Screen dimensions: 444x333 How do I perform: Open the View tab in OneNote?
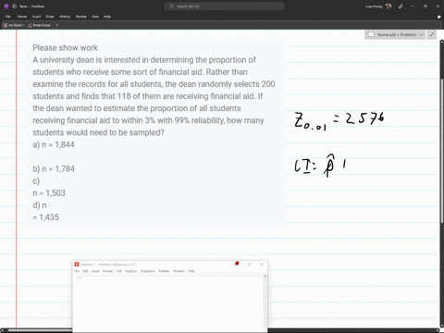(x=95, y=17)
